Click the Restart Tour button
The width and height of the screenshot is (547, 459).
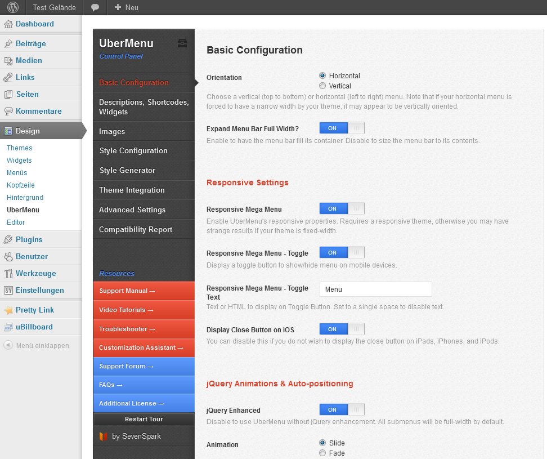tap(144, 419)
